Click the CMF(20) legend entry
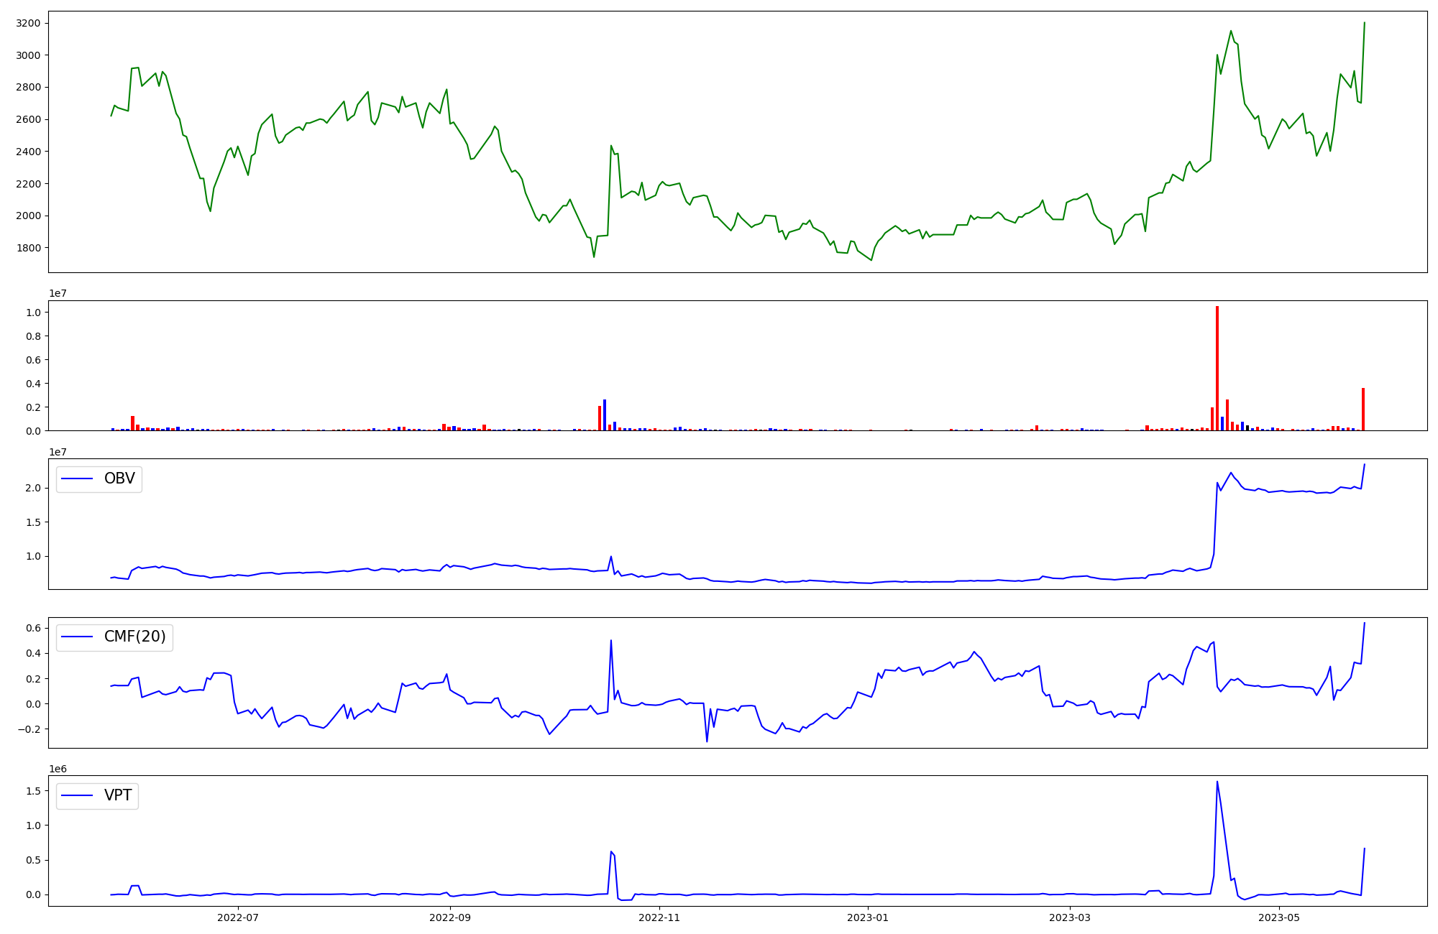The width and height of the screenshot is (1438, 934). 134,637
